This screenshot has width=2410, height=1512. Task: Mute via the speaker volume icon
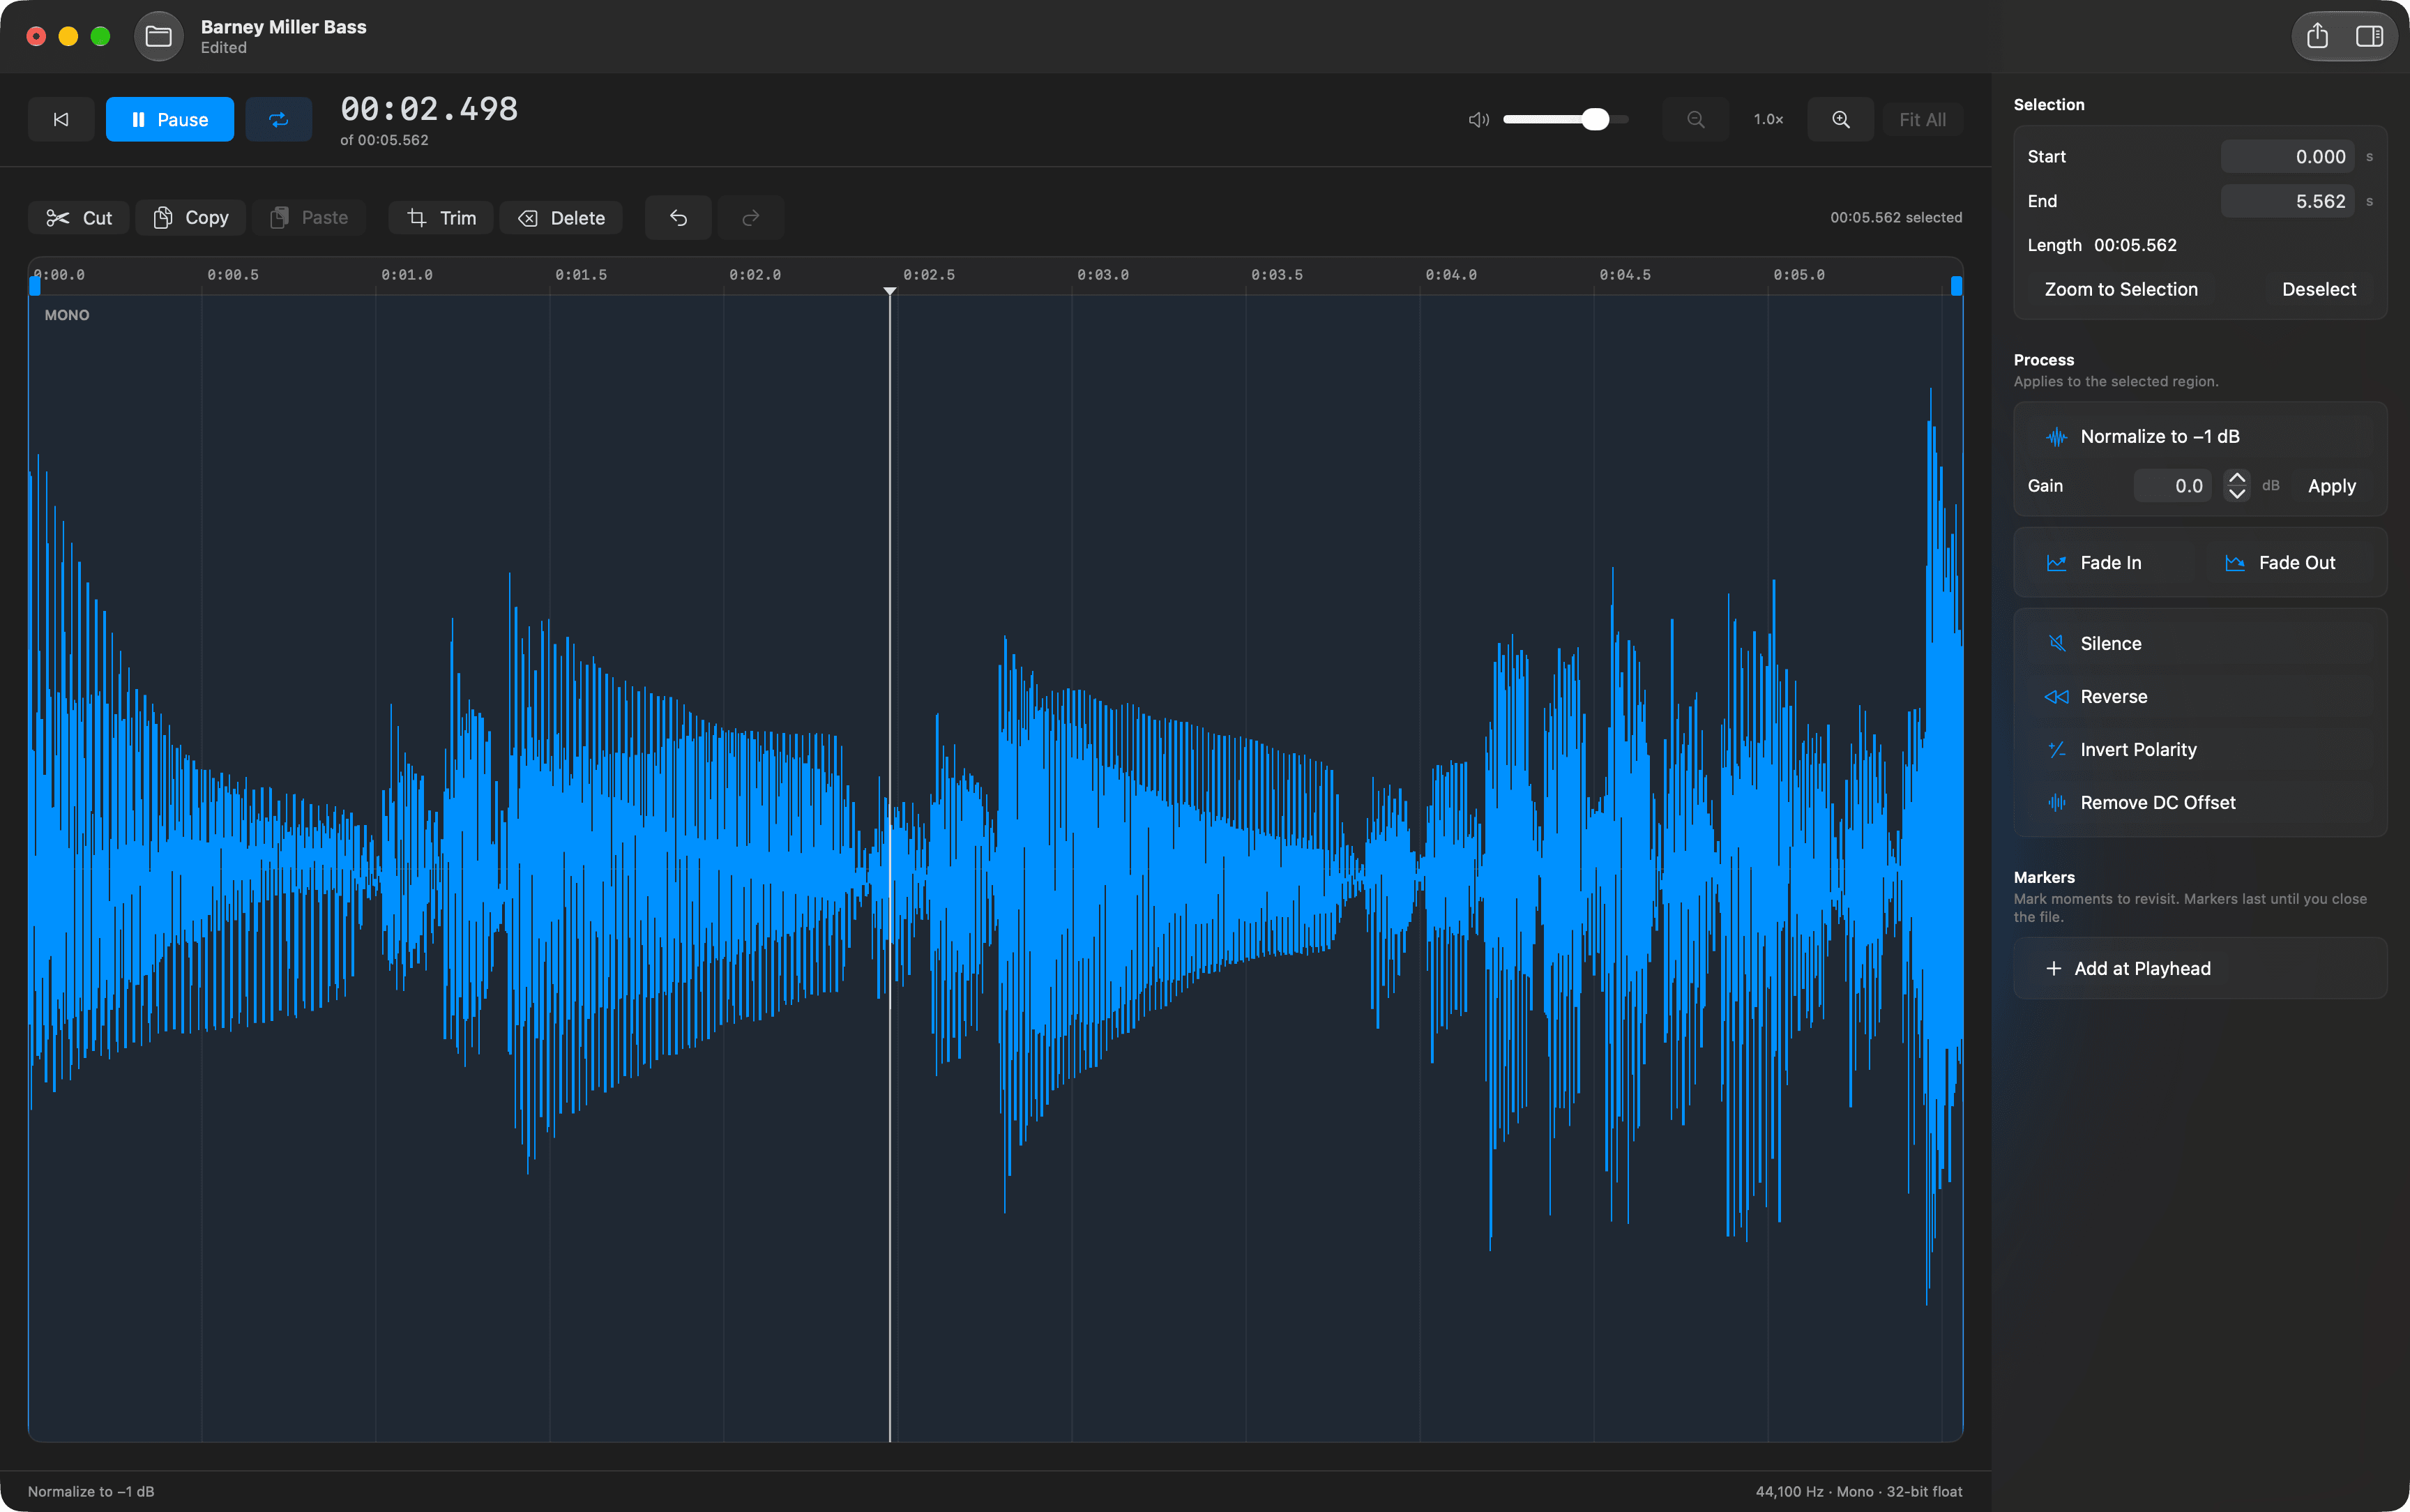click(1478, 119)
